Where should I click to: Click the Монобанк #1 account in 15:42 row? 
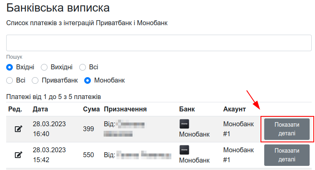(x=239, y=155)
